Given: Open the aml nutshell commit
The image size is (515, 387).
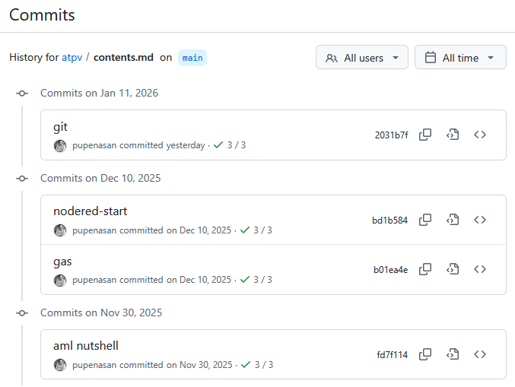Looking at the screenshot, I should [86, 346].
